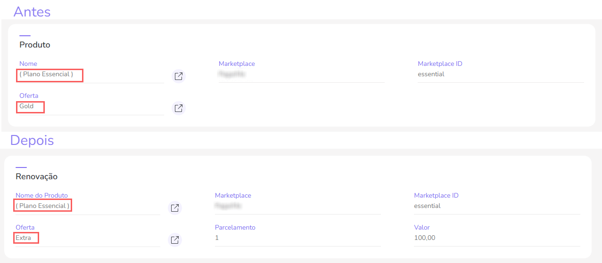
Task: Click the Marketplace field in Renovação card
Action: tap(297, 206)
